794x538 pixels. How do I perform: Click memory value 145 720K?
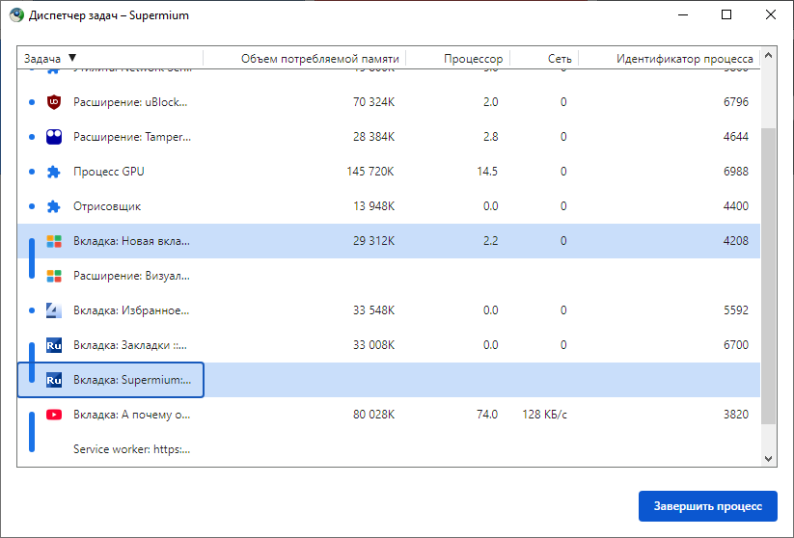tap(370, 172)
